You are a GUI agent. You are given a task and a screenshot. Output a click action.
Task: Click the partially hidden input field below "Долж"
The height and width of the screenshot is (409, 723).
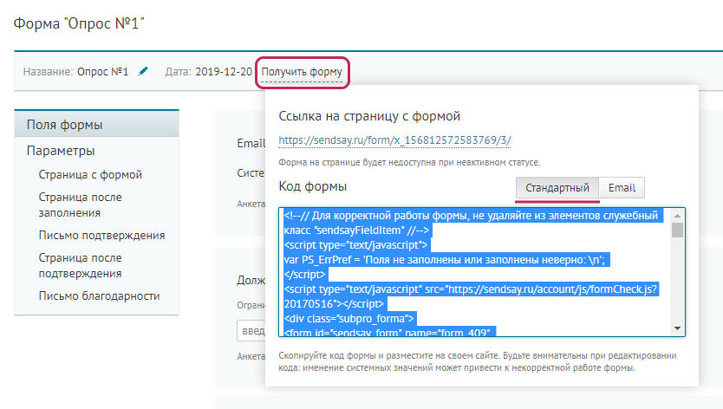coord(251,331)
